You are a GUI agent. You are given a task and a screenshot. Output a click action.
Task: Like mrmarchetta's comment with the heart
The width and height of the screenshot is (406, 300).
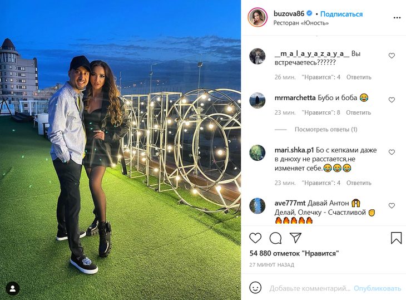392,100
